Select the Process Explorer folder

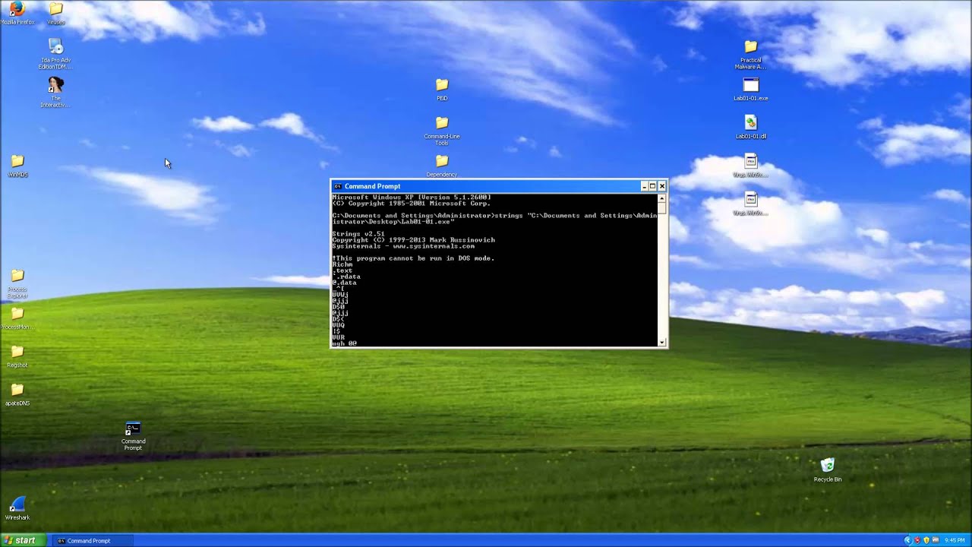(x=17, y=283)
